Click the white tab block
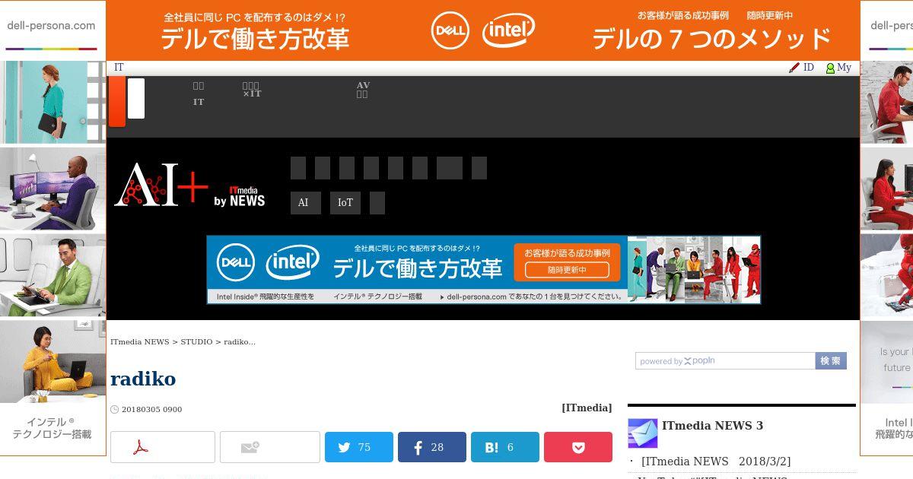Viewport: 913px width, 479px height. (136, 99)
